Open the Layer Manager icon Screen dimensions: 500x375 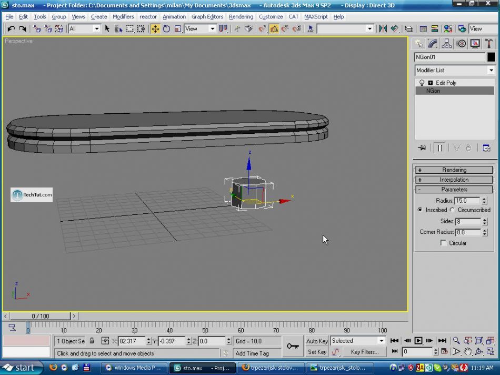[x=408, y=29]
